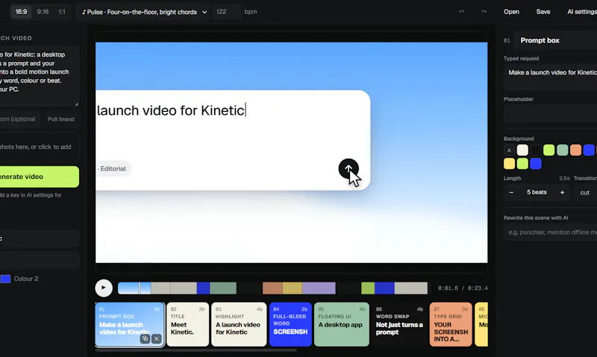Click the green Generate video button
597x357 pixels.
pyautogui.click(x=40, y=177)
